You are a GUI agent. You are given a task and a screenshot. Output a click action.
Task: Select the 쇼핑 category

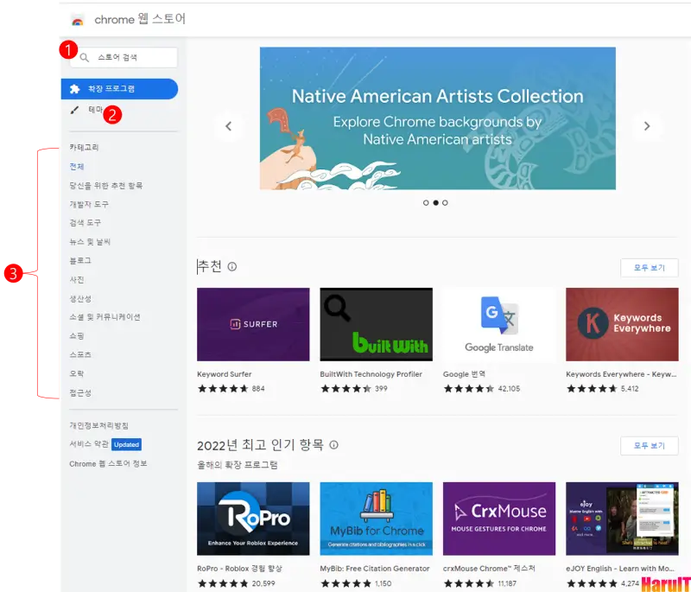77,336
